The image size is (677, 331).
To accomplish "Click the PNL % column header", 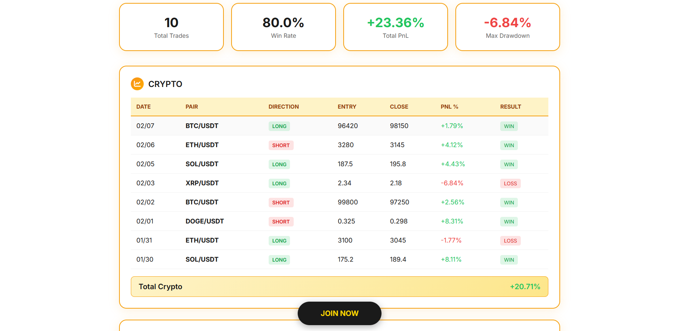I will point(449,106).
